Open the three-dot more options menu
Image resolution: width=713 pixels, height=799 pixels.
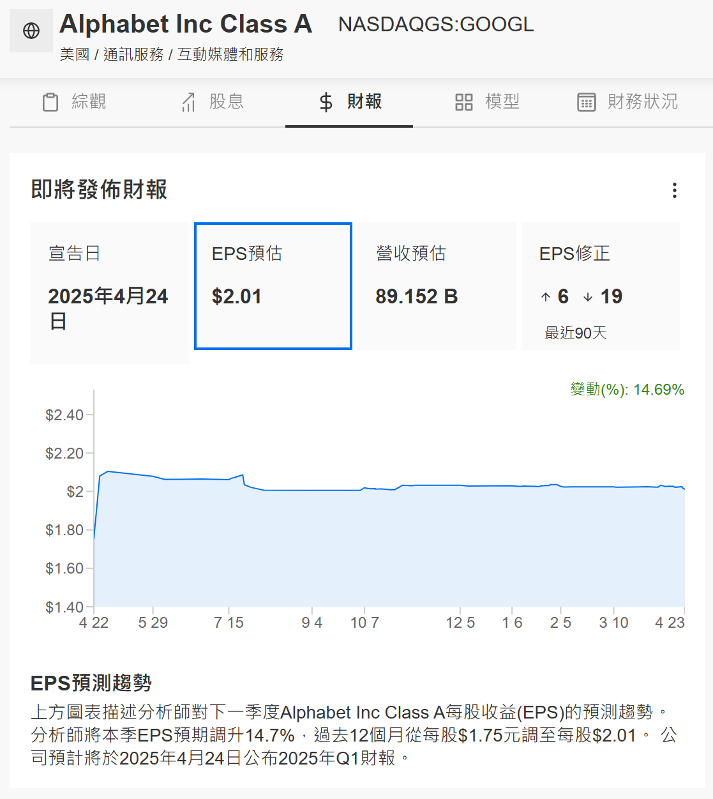click(x=675, y=190)
